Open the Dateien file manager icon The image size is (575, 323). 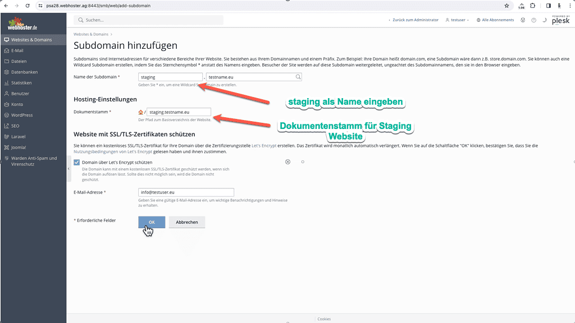7,61
